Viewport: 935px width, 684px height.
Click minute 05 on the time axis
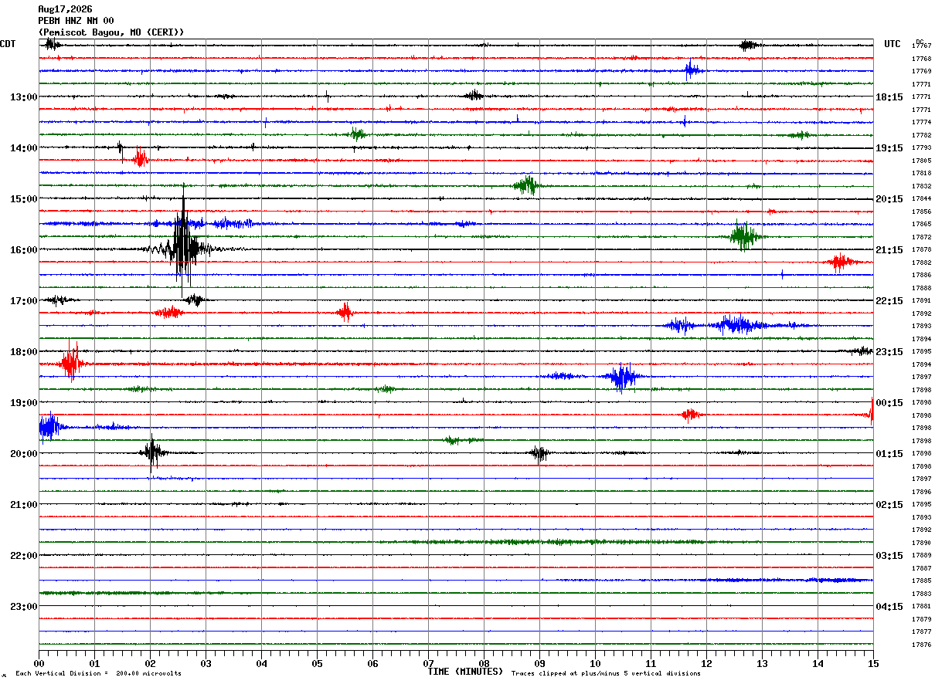[317, 663]
